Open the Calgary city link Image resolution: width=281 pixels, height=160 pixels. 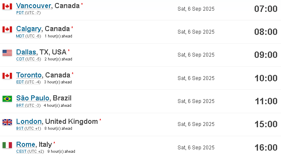pos(29,29)
